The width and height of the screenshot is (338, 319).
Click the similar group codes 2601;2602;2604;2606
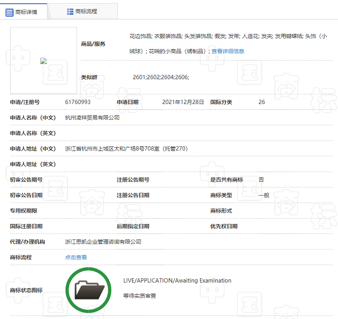161,77
